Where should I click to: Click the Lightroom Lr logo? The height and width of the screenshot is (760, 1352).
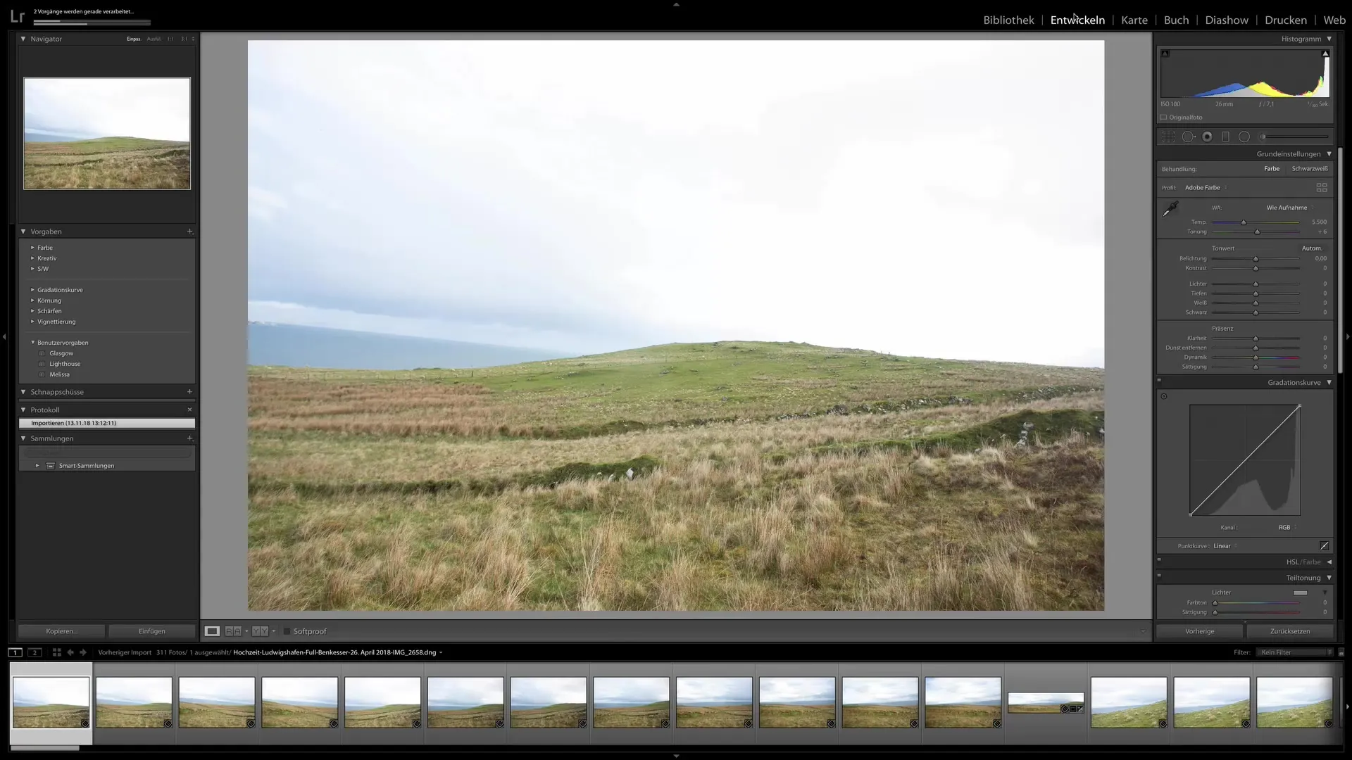17,15
